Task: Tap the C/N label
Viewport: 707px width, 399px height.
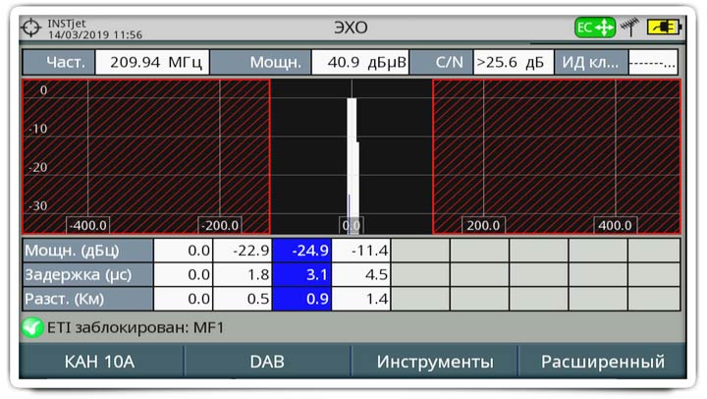Action: pos(442,62)
